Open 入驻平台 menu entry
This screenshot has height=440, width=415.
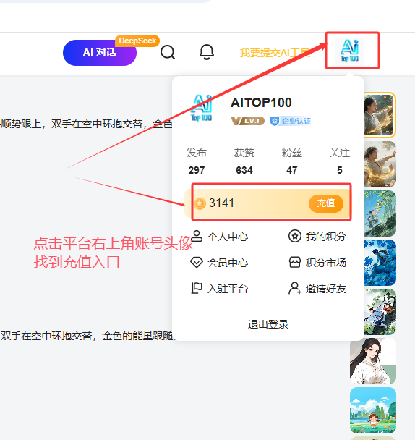[219, 289]
